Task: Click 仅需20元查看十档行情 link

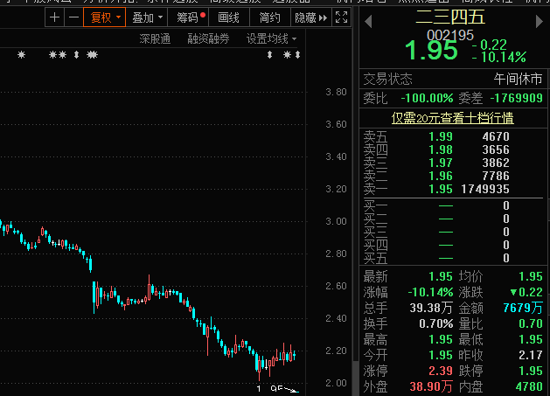Action: click(452, 118)
